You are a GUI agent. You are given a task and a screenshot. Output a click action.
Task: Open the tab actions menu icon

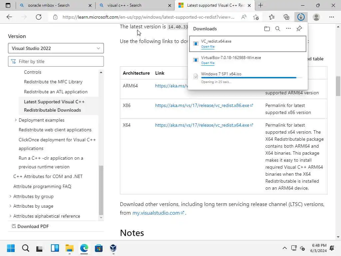[x=8, y=5]
